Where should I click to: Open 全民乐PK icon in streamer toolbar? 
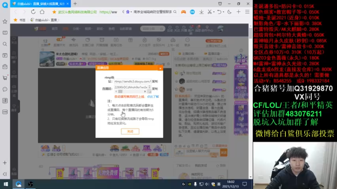[159, 42]
